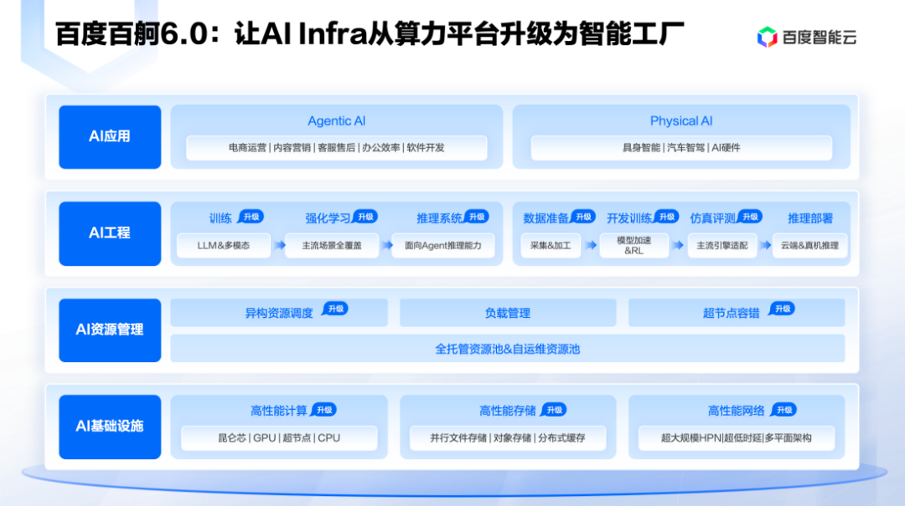Image resolution: width=905 pixels, height=506 pixels.
Task: Click the 推理部署 heading
Action: [x=810, y=218]
